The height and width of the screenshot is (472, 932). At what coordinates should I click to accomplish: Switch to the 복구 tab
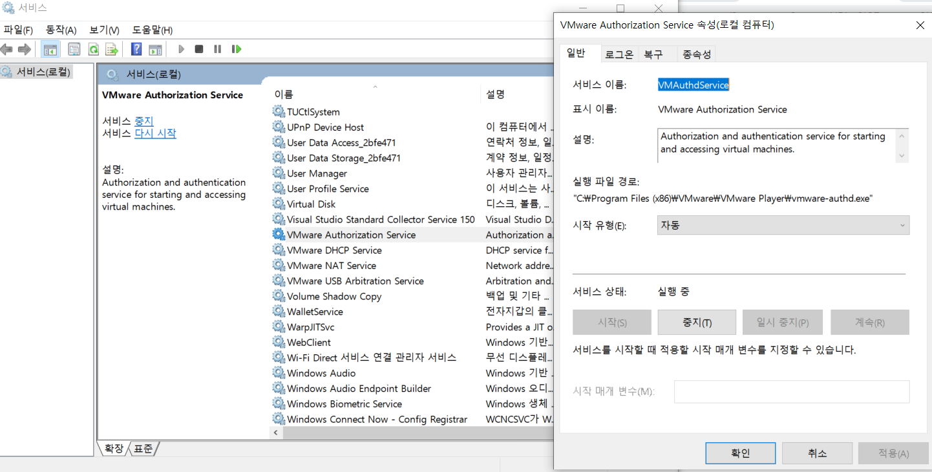tap(653, 55)
